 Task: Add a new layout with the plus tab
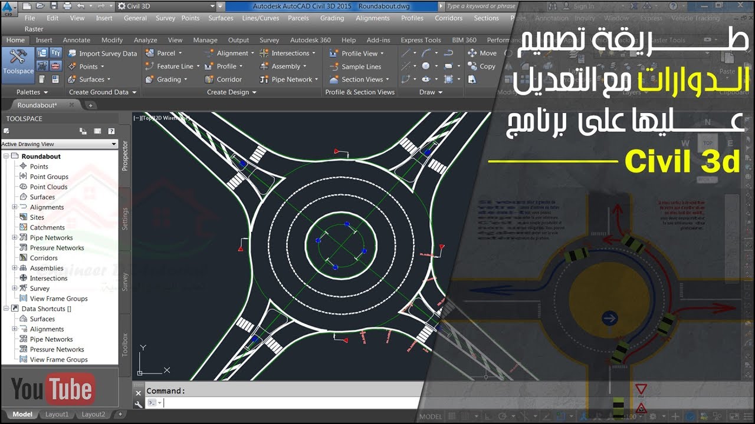pyautogui.click(x=120, y=414)
